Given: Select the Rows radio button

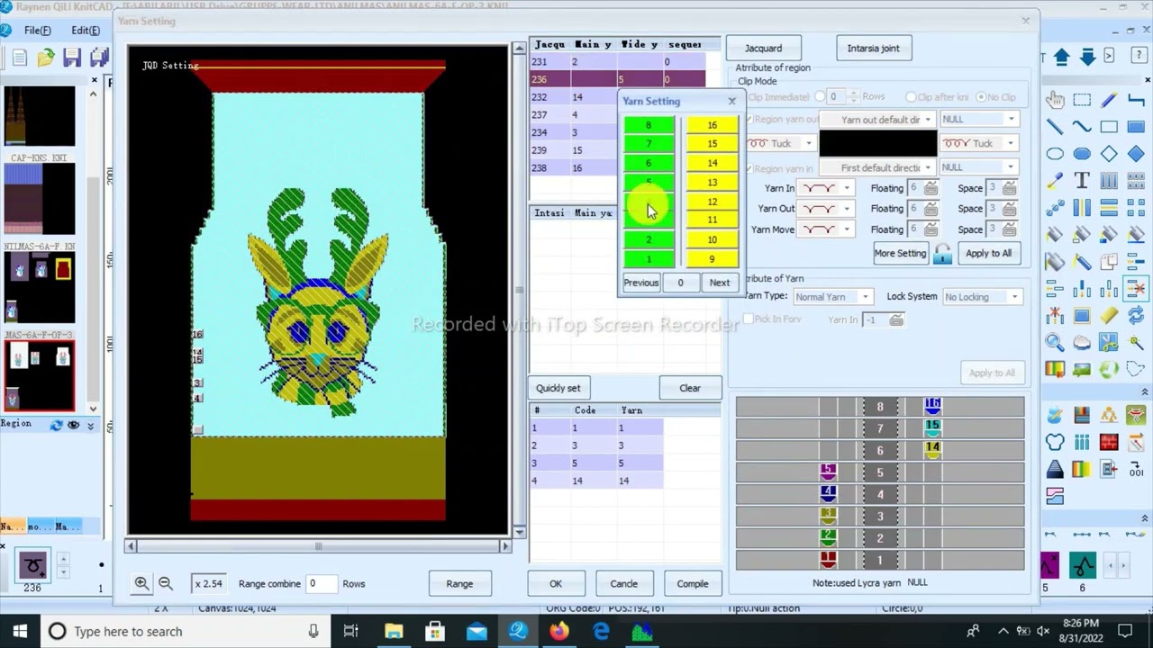Looking at the screenshot, I should pyautogui.click(x=820, y=97).
